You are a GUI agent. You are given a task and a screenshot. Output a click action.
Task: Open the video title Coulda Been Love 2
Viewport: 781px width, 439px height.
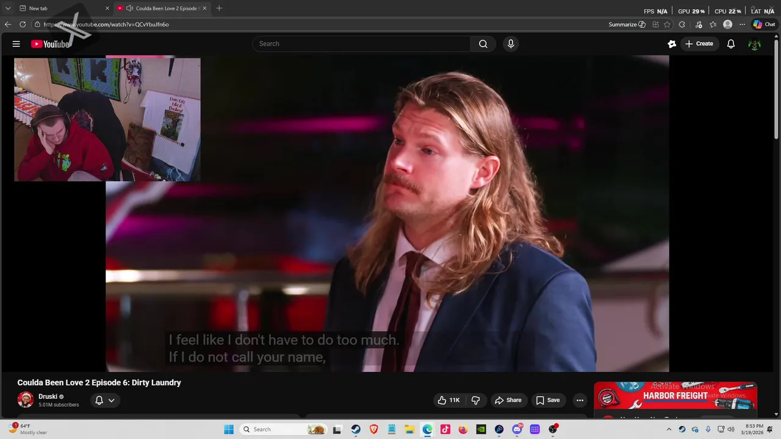[x=99, y=382]
